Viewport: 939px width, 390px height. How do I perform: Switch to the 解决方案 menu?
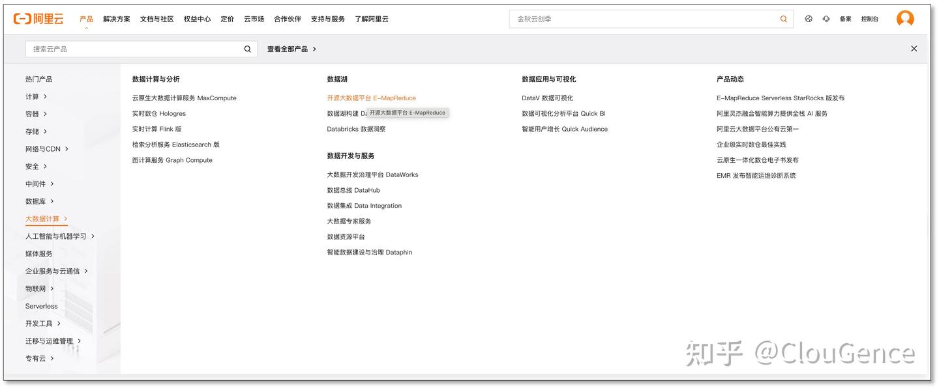coord(116,19)
